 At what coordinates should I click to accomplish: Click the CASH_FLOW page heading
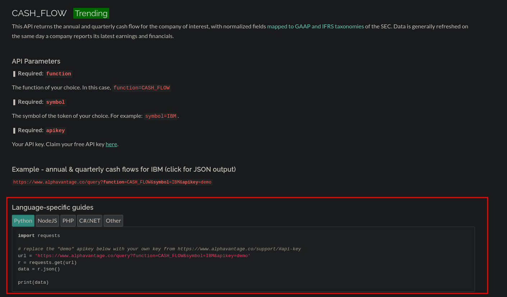[x=39, y=13]
